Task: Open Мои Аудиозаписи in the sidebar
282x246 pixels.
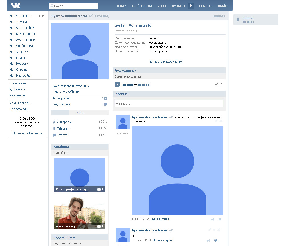Action: pyautogui.click(x=22, y=40)
